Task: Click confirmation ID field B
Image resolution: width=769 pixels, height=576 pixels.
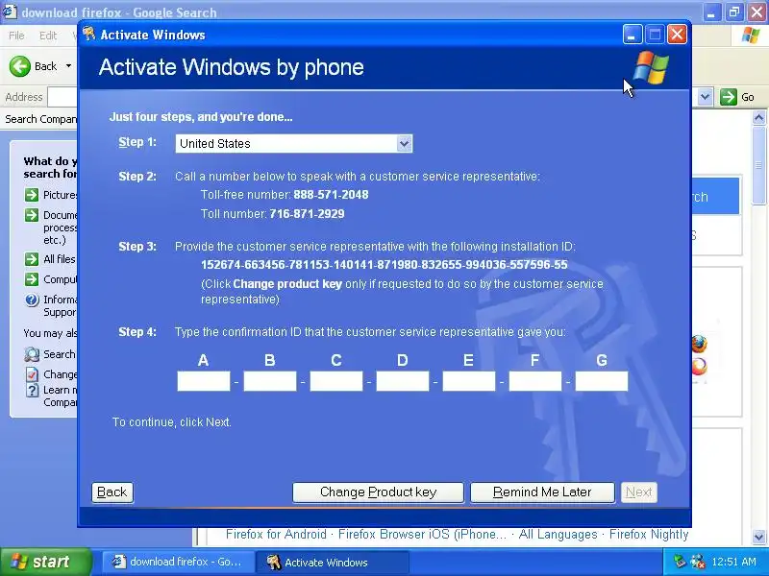Action: tap(270, 381)
